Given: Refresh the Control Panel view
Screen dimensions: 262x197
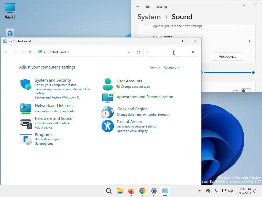Looking at the screenshot, I should point(138,52).
